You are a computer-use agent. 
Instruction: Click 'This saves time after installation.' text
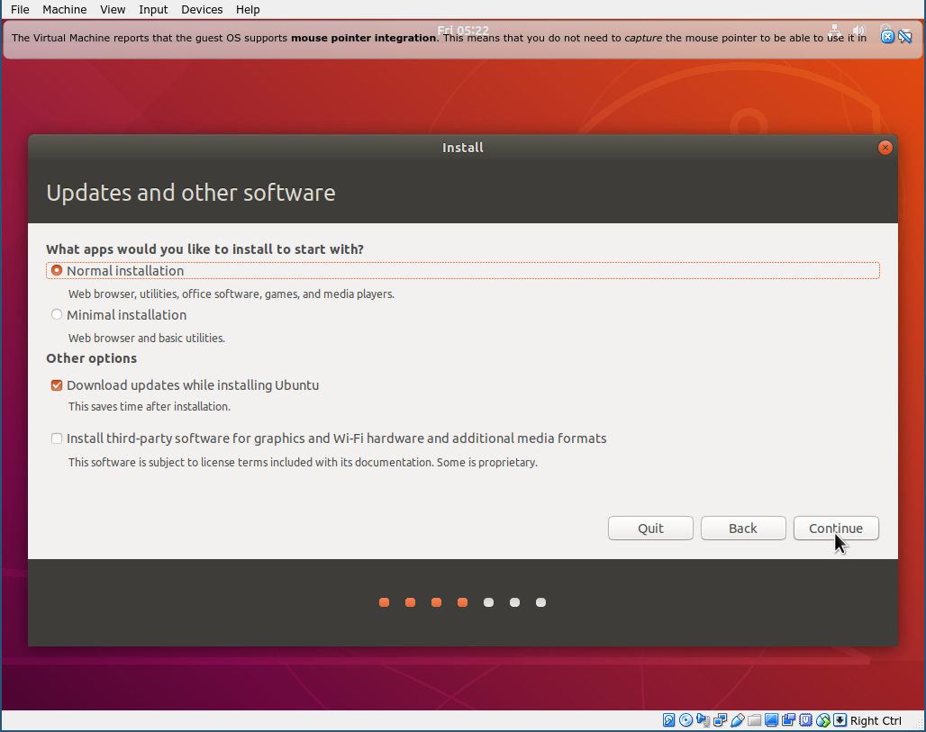tap(150, 407)
